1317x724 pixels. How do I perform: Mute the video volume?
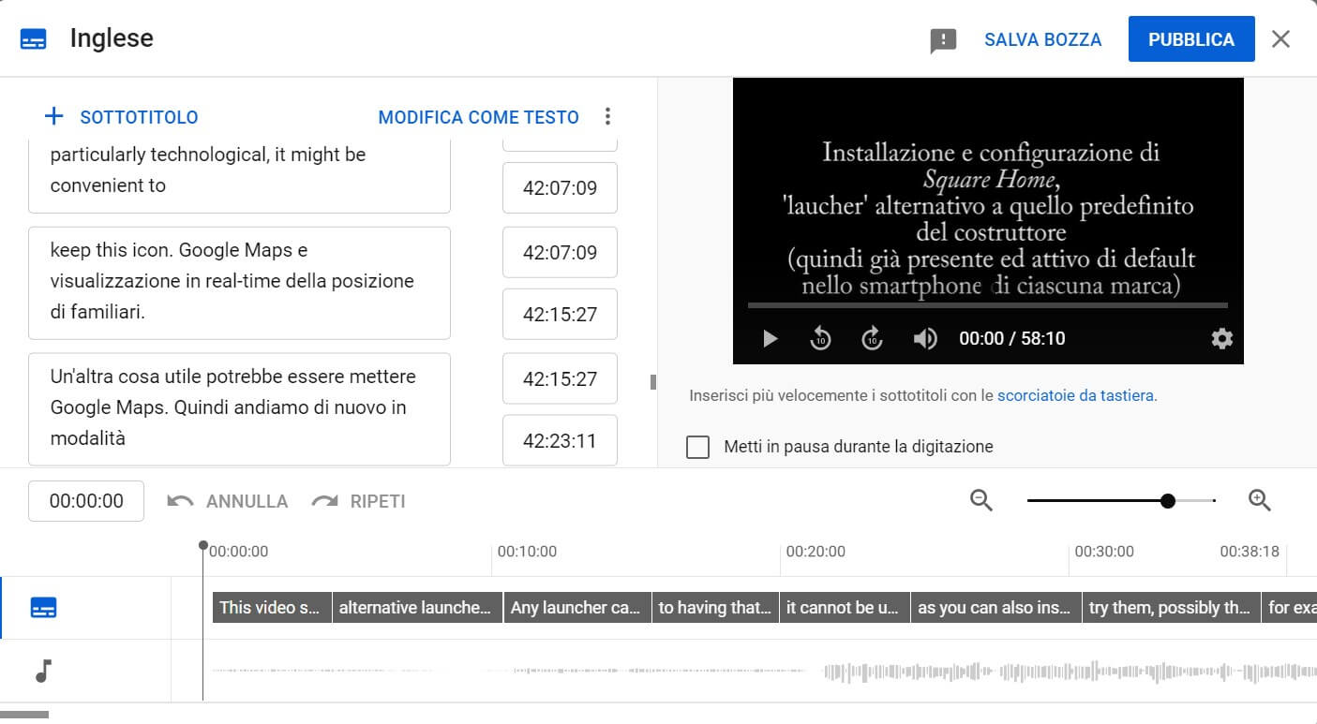point(924,338)
